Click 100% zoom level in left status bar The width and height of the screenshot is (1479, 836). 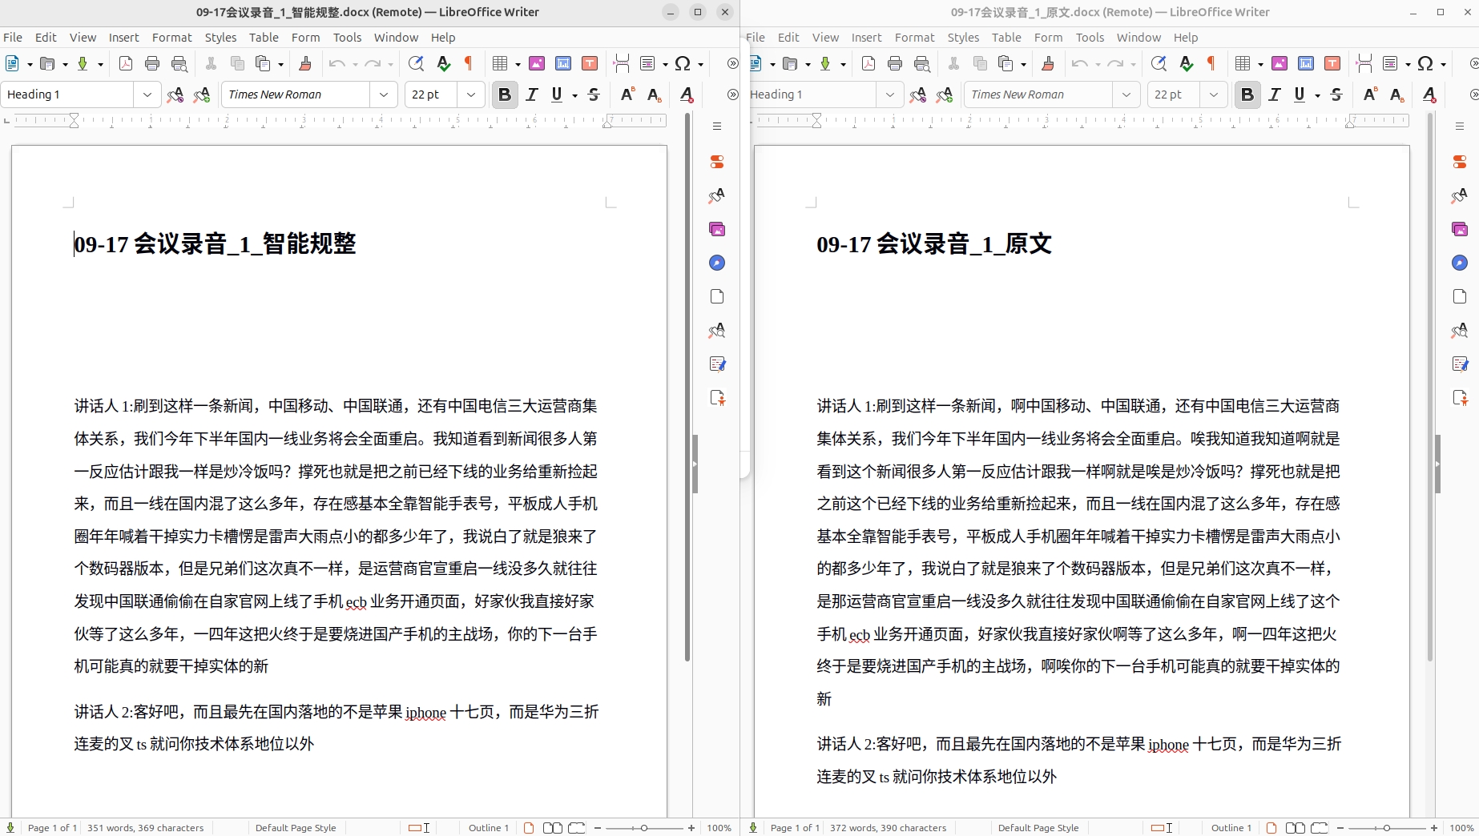pyautogui.click(x=719, y=828)
